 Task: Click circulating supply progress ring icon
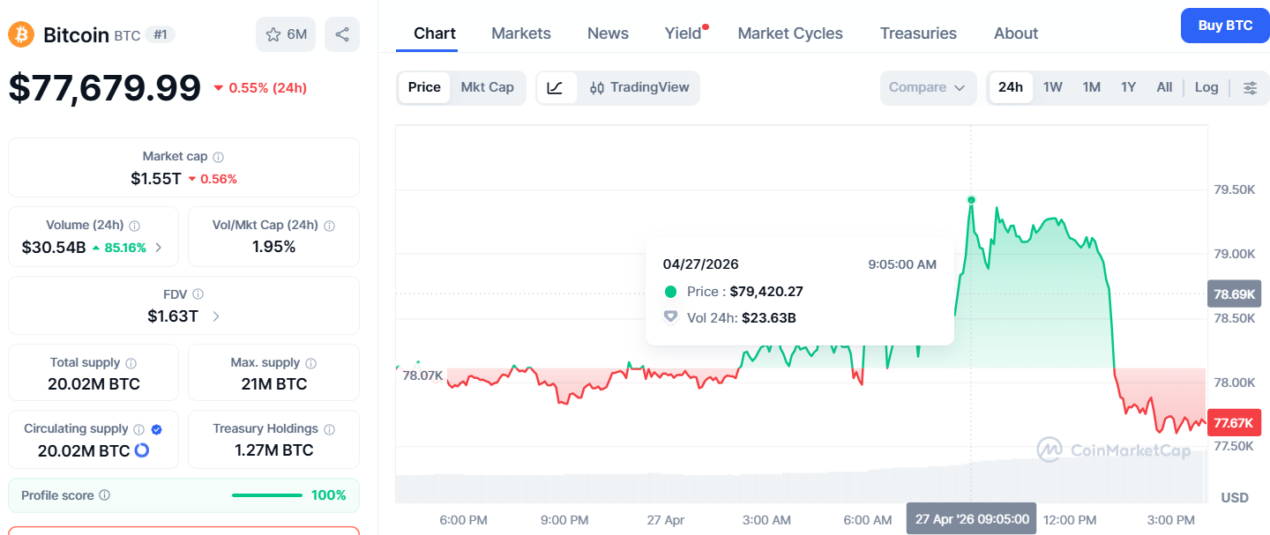141,450
